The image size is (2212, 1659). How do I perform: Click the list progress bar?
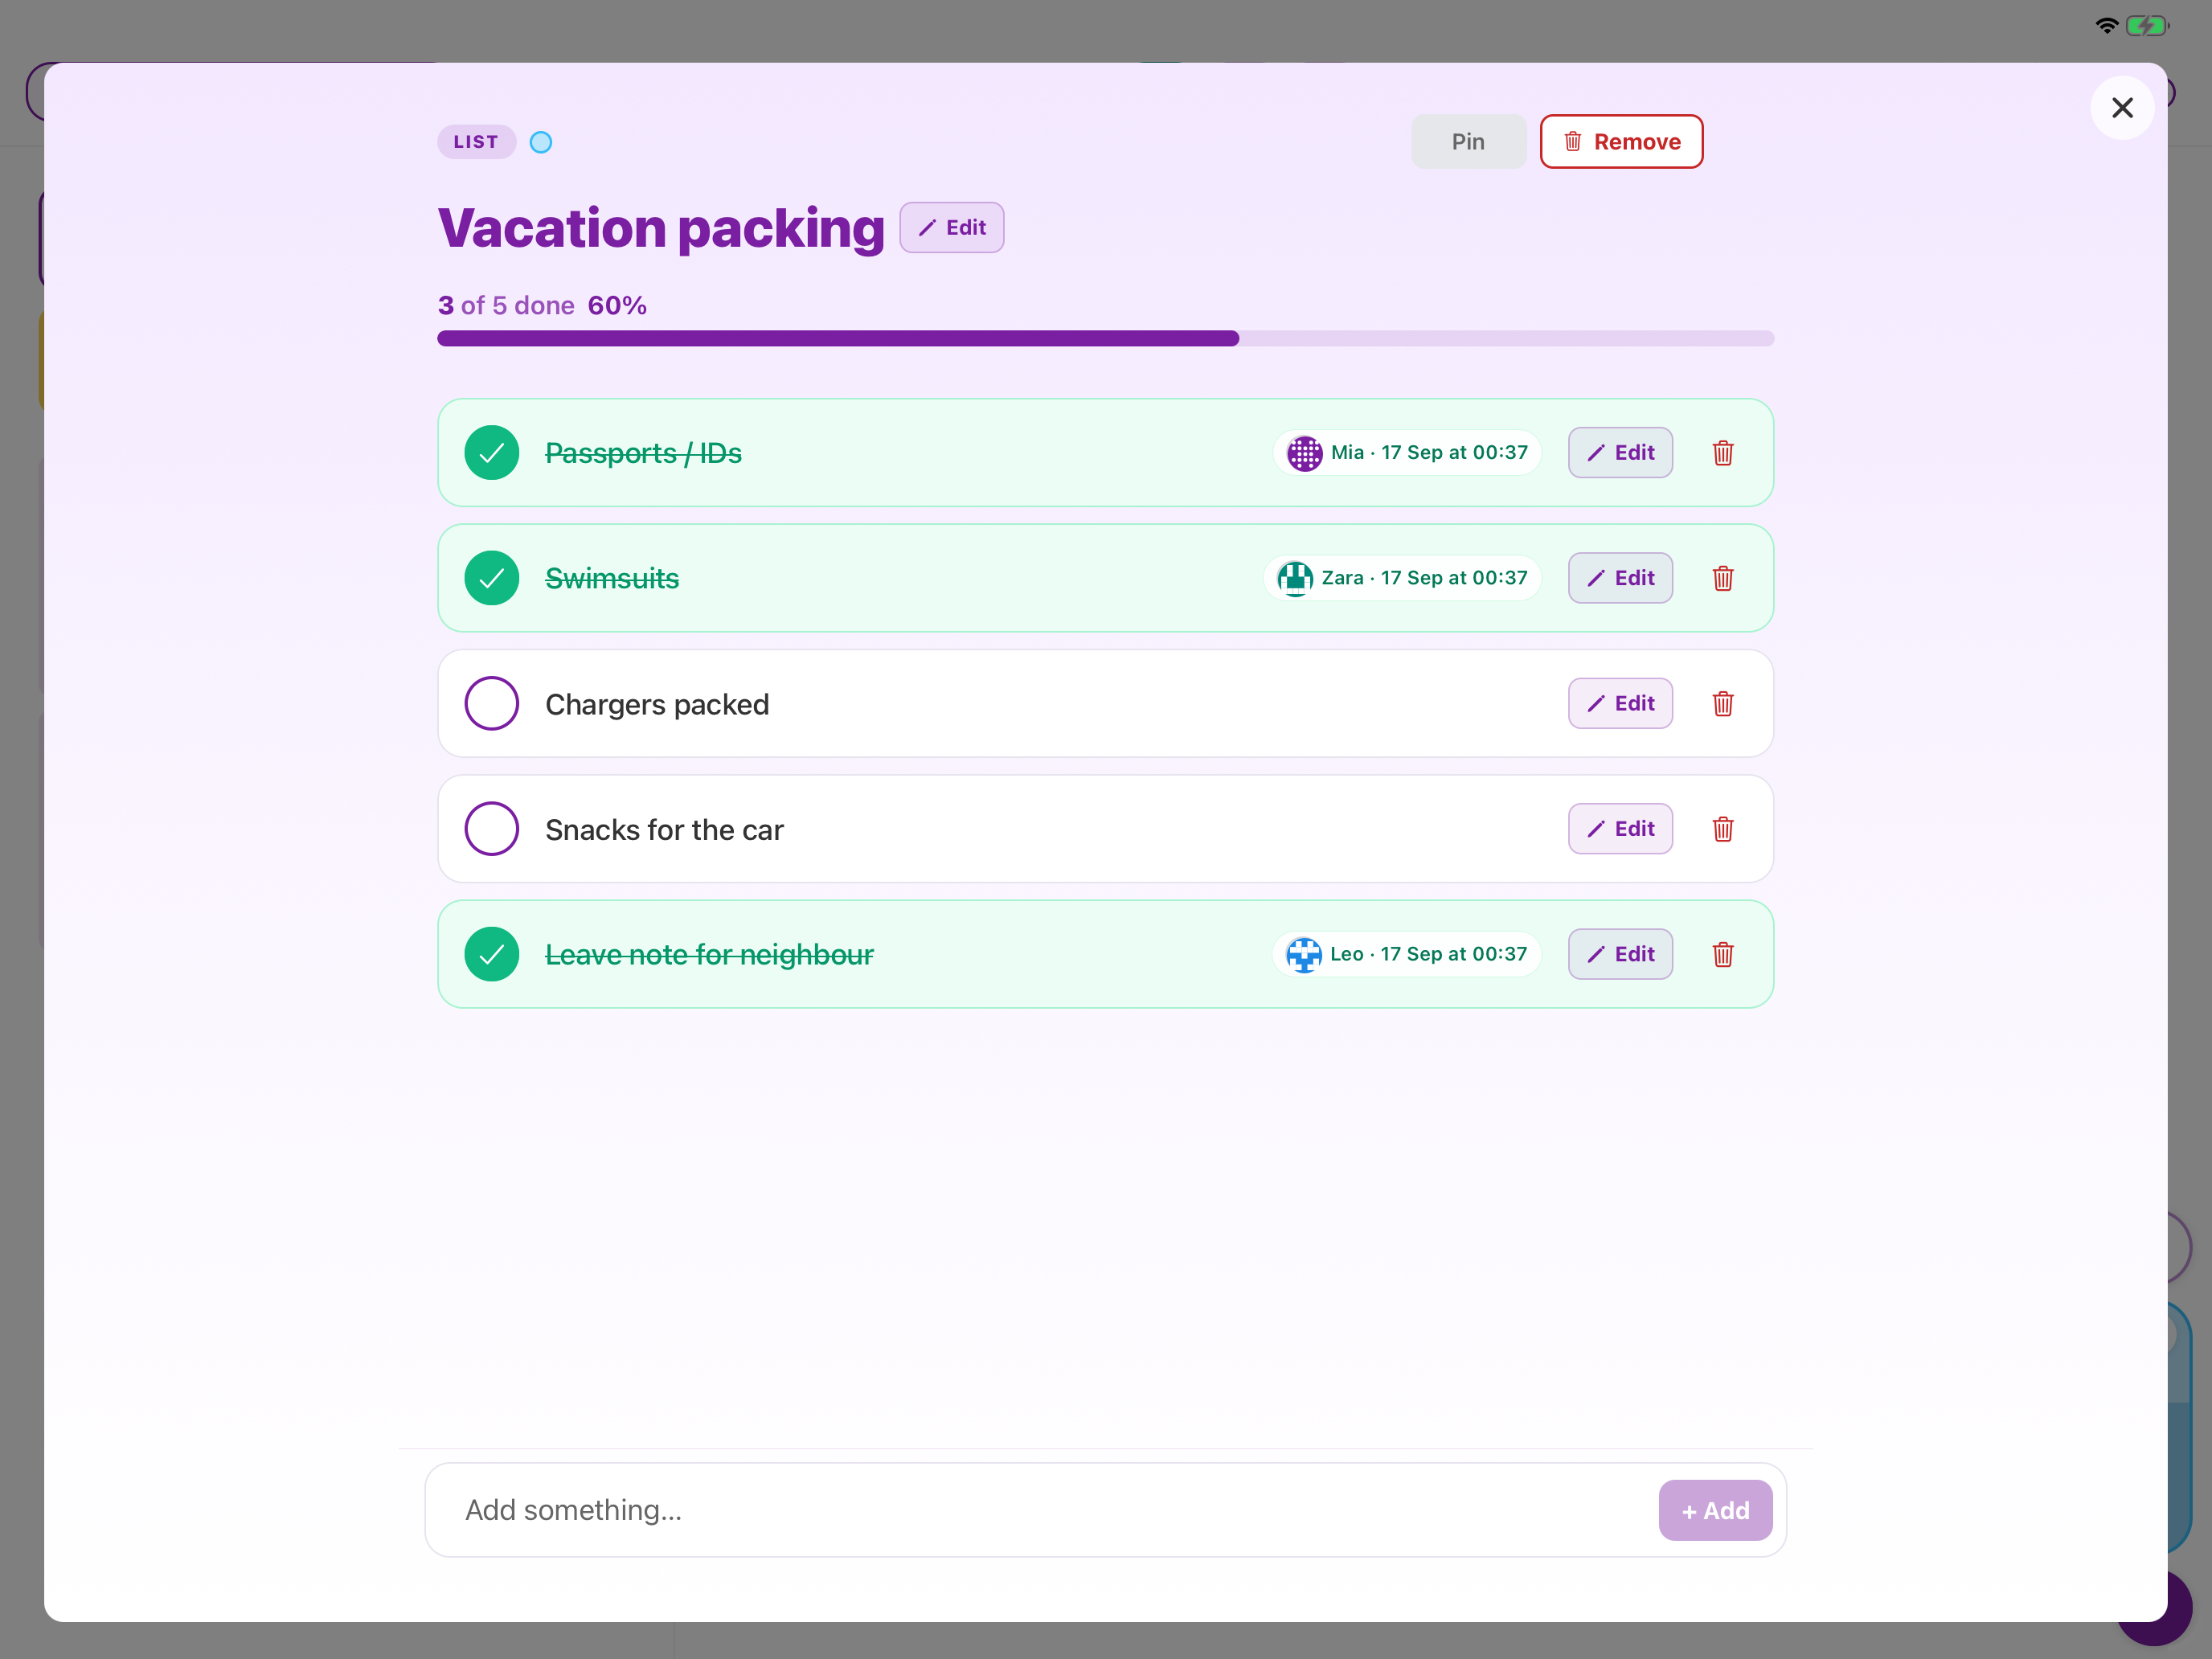pyautogui.click(x=1105, y=339)
